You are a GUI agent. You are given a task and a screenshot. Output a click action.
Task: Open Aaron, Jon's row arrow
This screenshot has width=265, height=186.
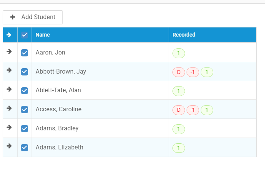[9, 51]
